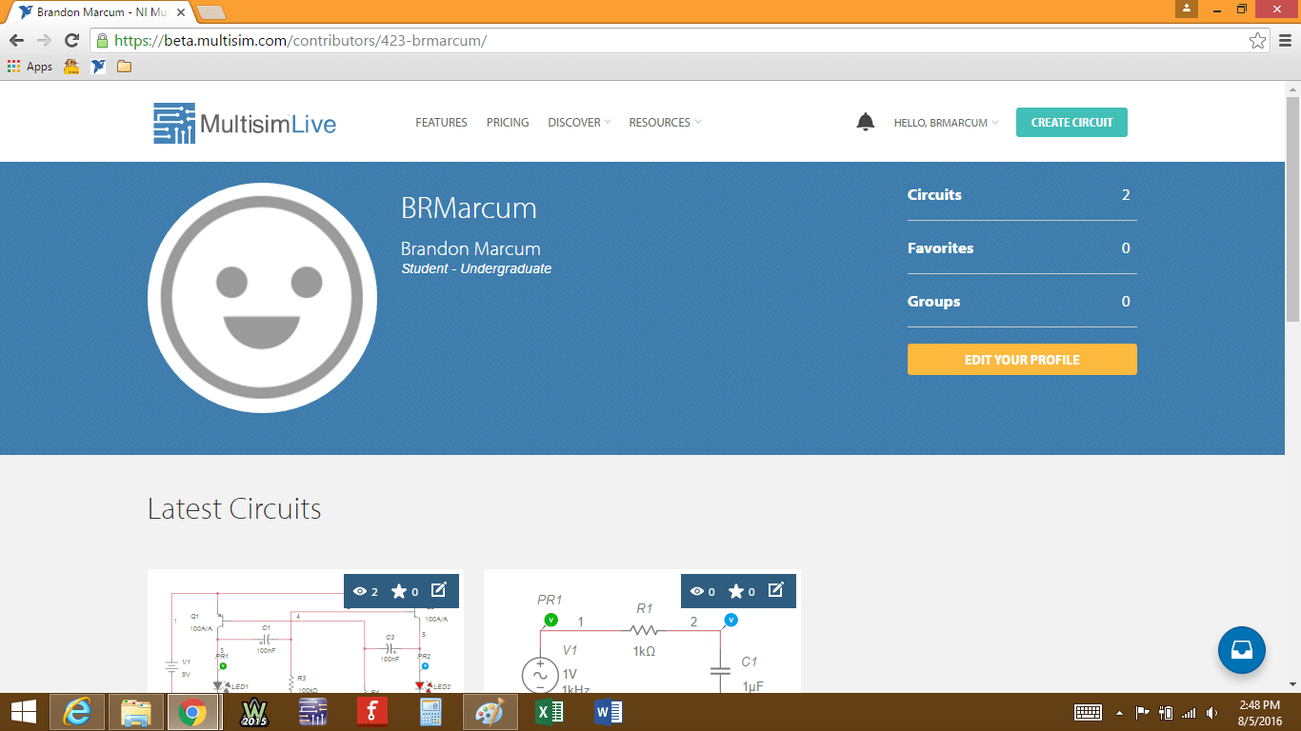Screen dimensions: 1301x731
Task: Open File Explorer from taskbar
Action: [136, 711]
